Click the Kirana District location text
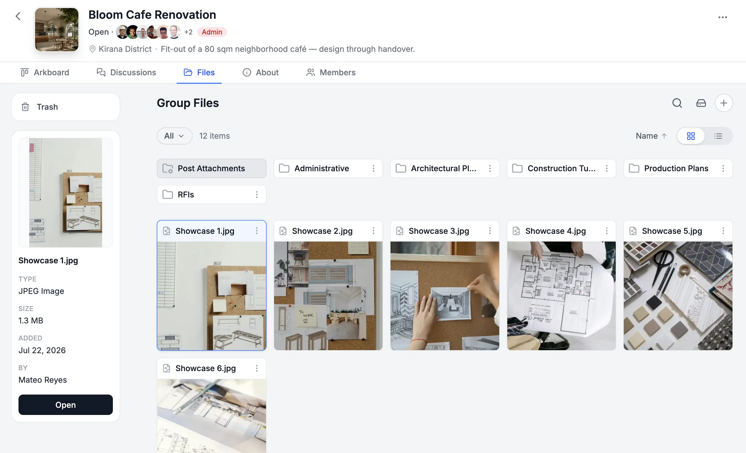The height and width of the screenshot is (453, 746). click(x=125, y=49)
